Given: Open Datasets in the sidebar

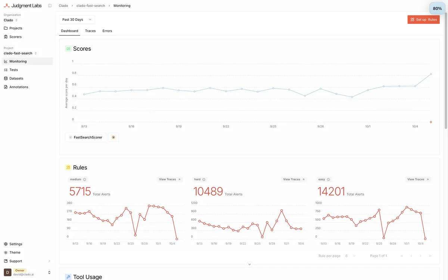Looking at the screenshot, I should (x=16, y=78).
